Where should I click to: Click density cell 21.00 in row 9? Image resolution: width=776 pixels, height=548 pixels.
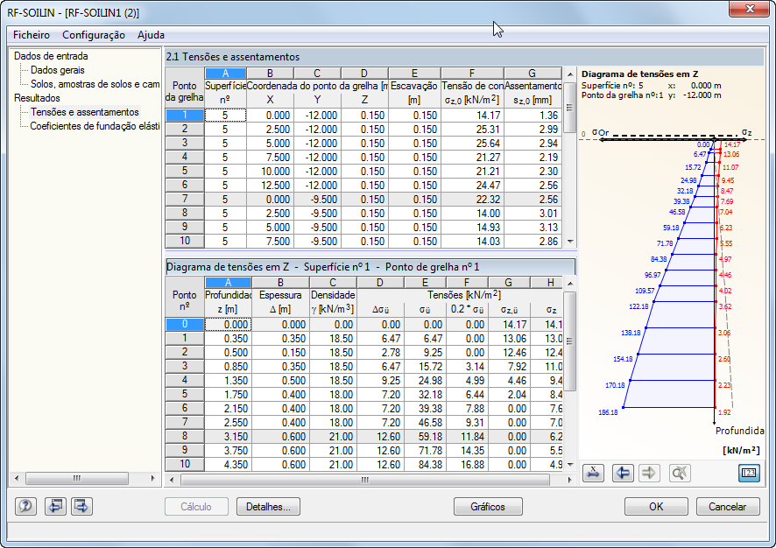point(333,451)
